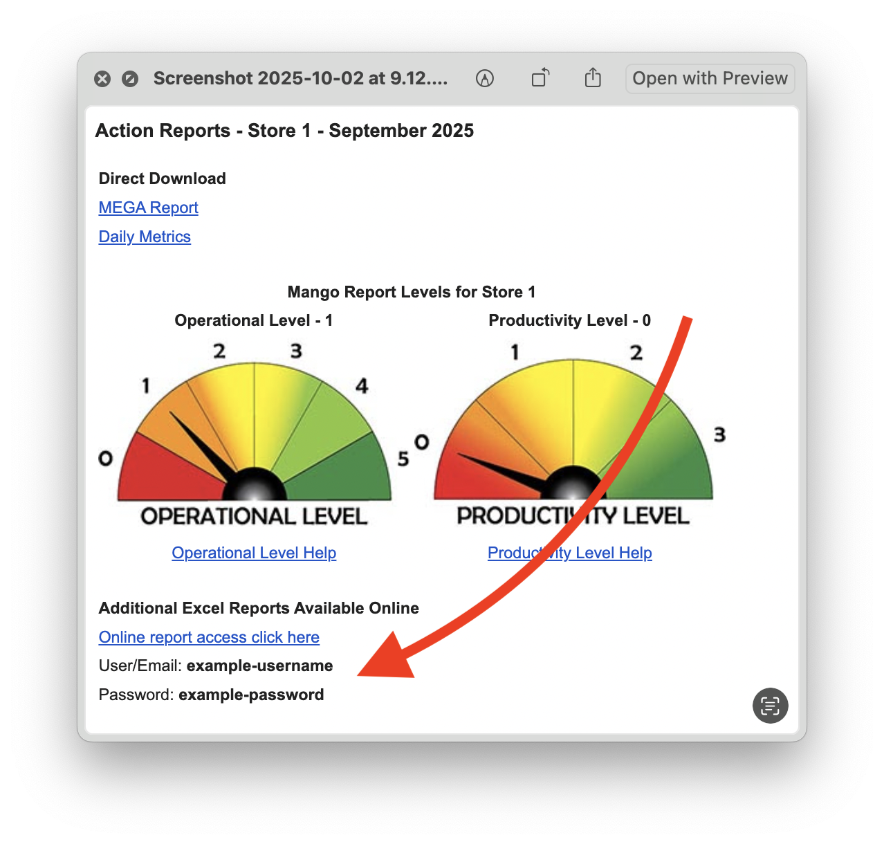
Task: Click the Action Reports heading text
Action: pos(284,131)
